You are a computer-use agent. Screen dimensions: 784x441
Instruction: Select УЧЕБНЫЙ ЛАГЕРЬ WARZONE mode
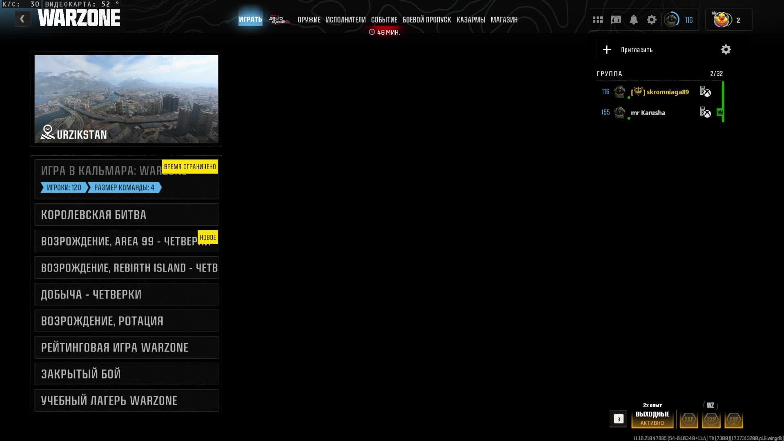click(127, 401)
